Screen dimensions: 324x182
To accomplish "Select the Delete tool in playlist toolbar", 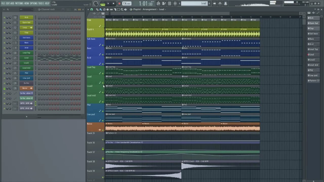I will pyautogui.click(x=104, y=9).
